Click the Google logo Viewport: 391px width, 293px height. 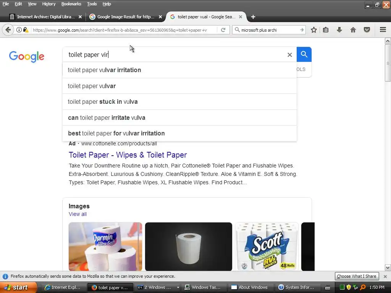(x=26, y=56)
